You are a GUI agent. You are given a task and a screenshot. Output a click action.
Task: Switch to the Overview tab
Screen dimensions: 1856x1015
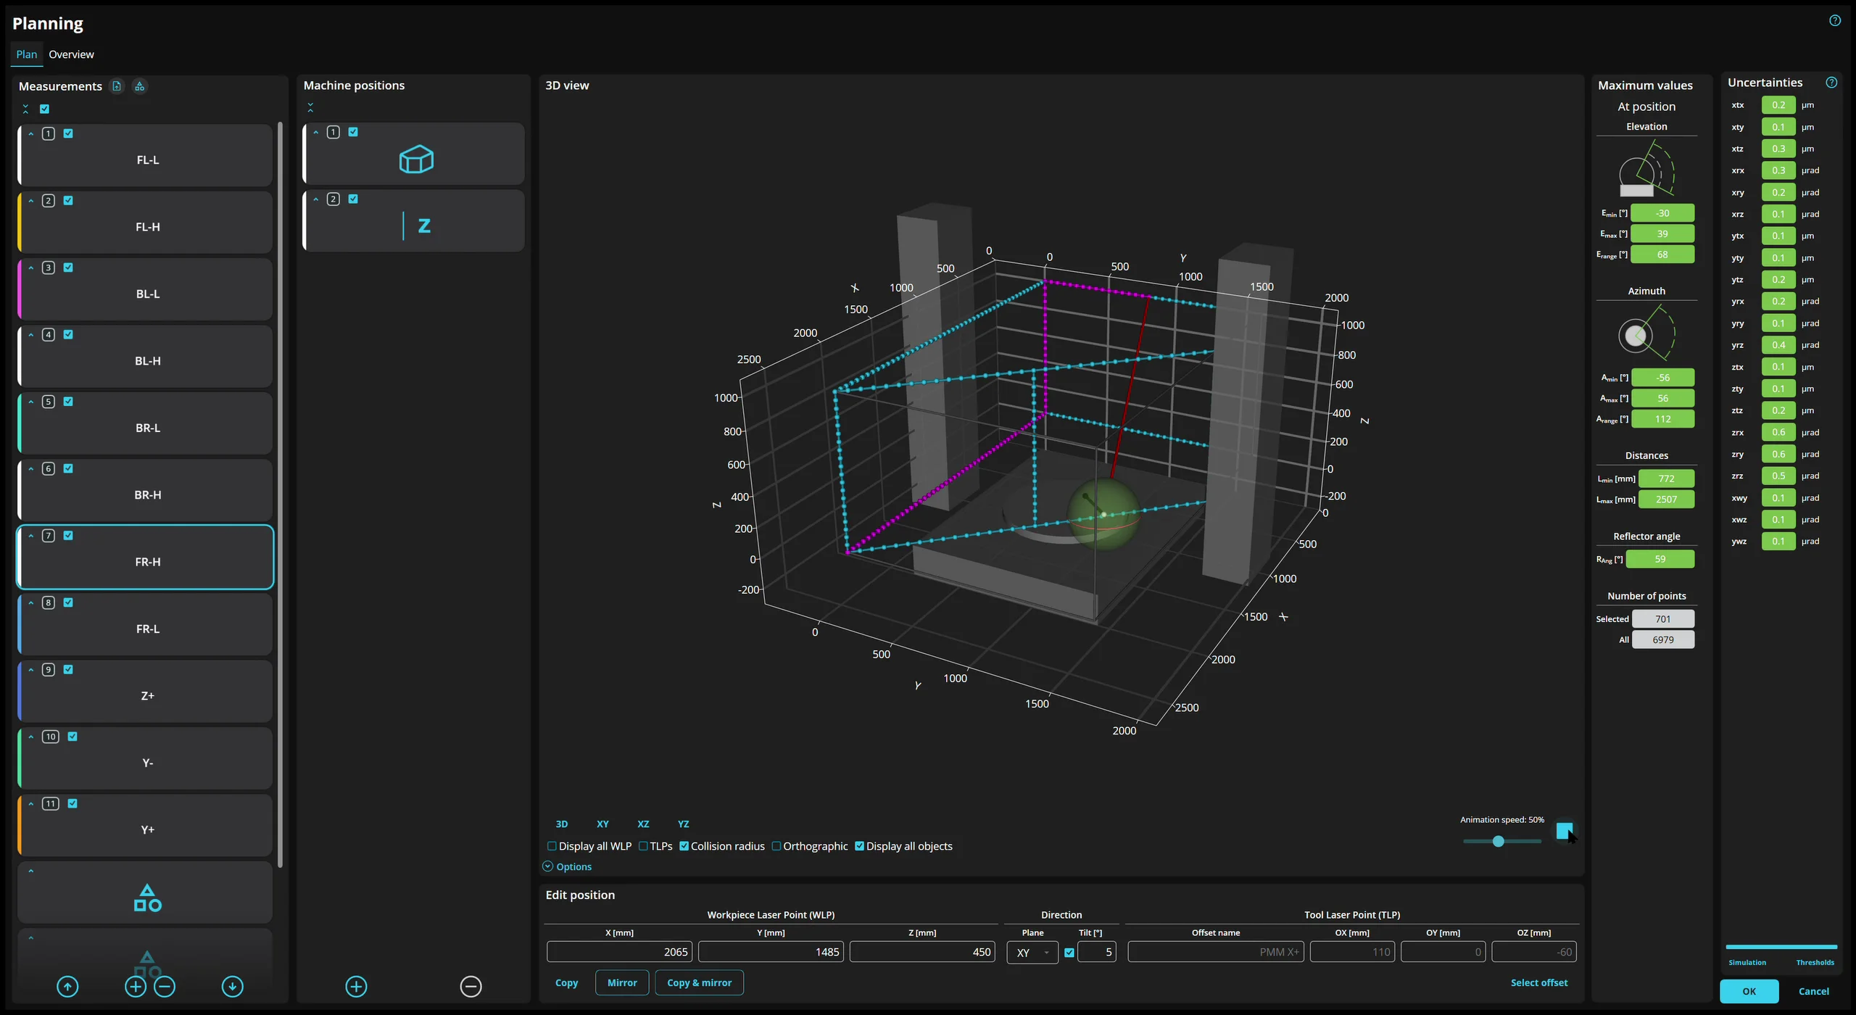tap(71, 54)
